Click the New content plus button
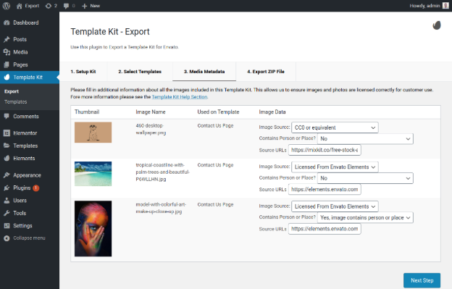This screenshot has width=452, height=289. pyautogui.click(x=91, y=6)
